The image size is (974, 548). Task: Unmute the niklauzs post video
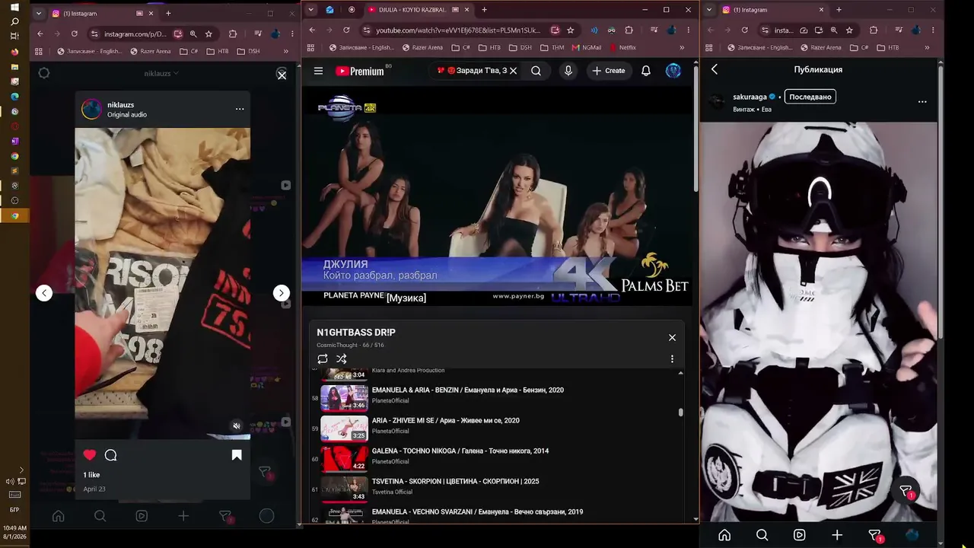click(237, 425)
